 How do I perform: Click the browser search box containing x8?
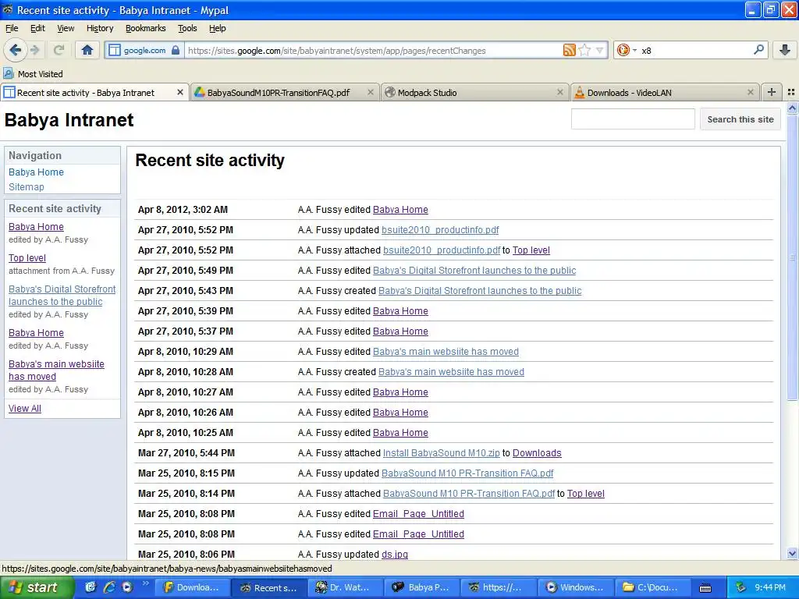694,51
